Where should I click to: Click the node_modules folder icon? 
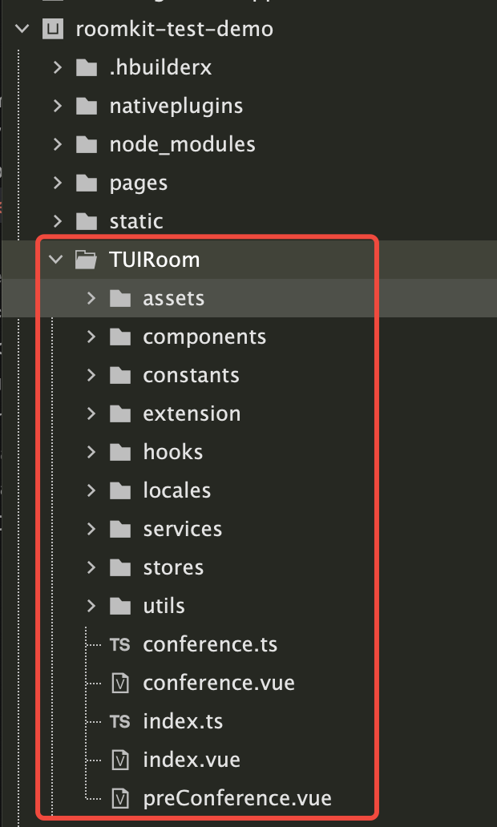point(85,144)
